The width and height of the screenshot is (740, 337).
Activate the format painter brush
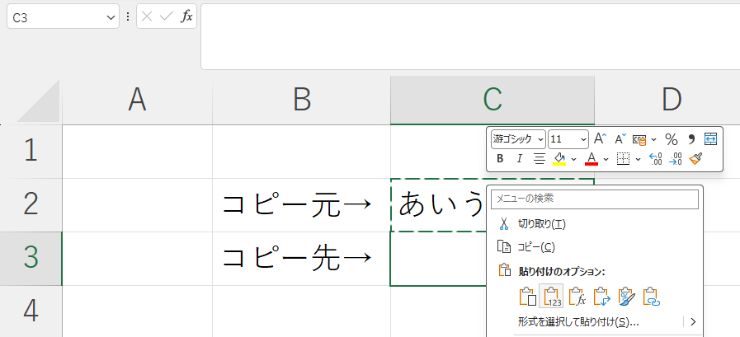coord(696,159)
